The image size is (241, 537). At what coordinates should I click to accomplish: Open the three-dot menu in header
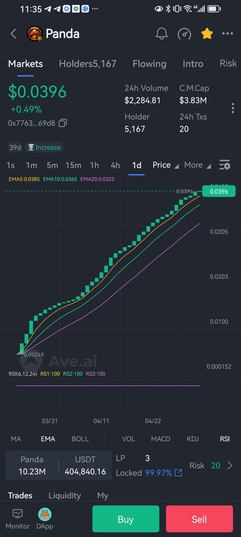228,34
